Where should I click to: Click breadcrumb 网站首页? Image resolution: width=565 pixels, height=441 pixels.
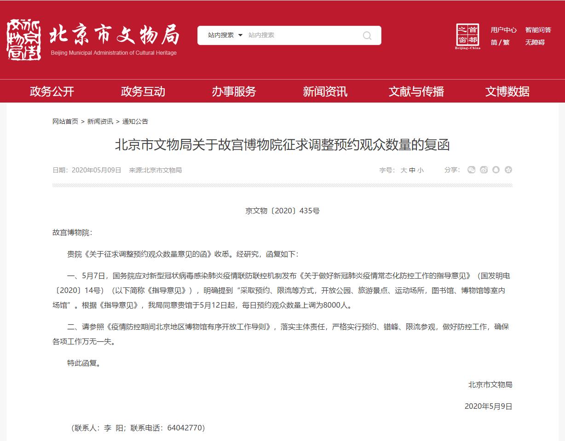(65, 121)
